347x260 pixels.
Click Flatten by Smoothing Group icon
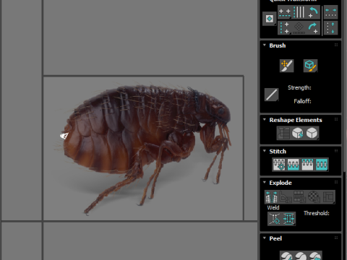(x=299, y=196)
